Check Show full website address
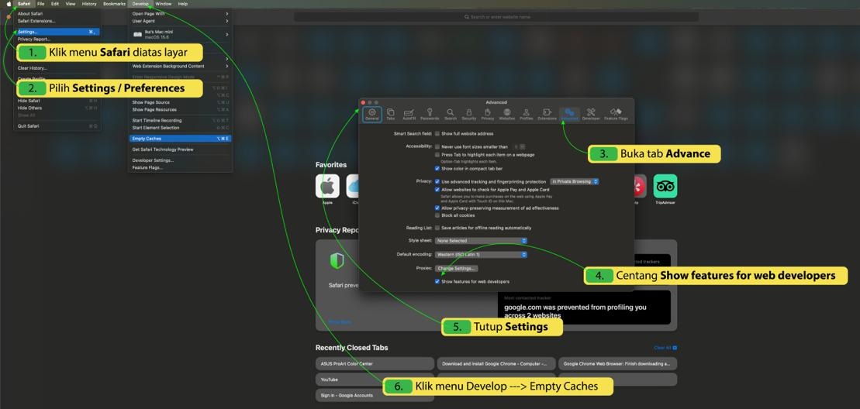This screenshot has height=409, width=860. click(x=437, y=134)
